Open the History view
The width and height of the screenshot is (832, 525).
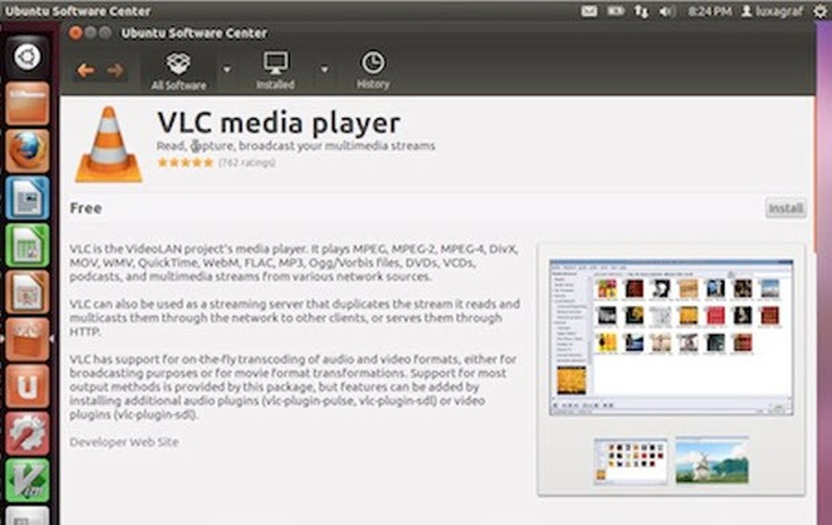click(373, 71)
